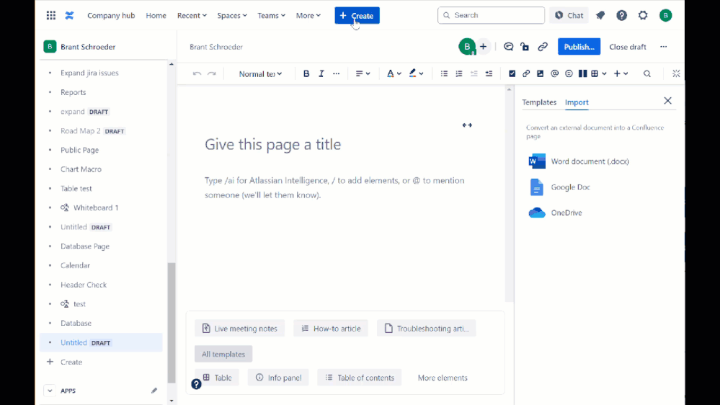The height and width of the screenshot is (405, 720).
Task: Click the undo arrow
Action: pyautogui.click(x=197, y=74)
